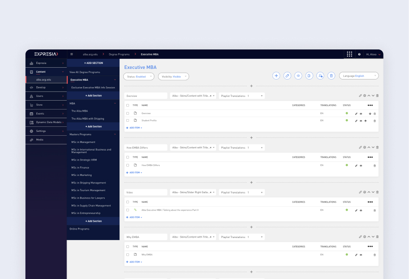Click the pencil edit icon in page toolbar
Viewport: 409px width, 279px height.
(287, 76)
